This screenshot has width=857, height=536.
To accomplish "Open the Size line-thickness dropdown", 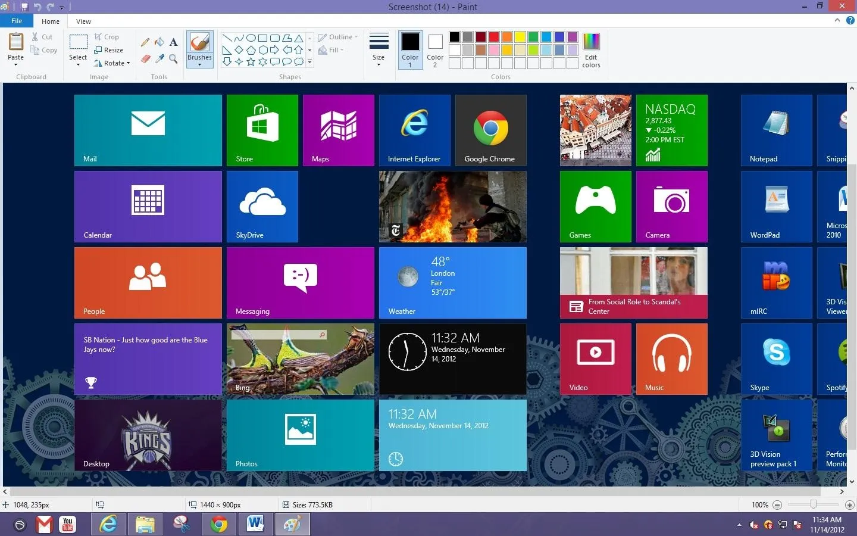I will click(379, 50).
